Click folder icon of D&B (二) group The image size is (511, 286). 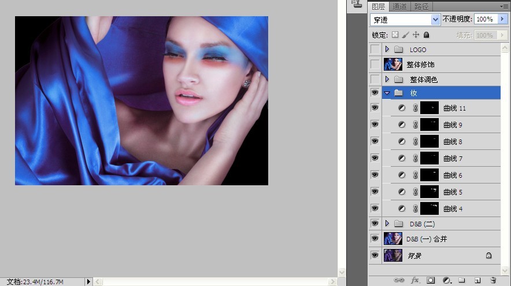tap(398, 223)
